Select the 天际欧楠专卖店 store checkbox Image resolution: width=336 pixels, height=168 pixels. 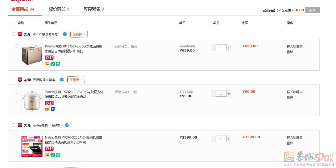pyautogui.click(x=14, y=80)
